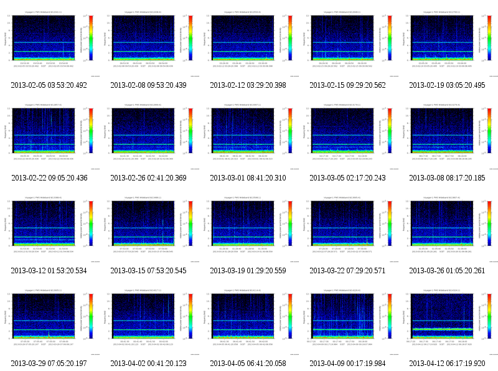Click the caption text 2013-04-12 06:17:19.920

click(x=447, y=364)
